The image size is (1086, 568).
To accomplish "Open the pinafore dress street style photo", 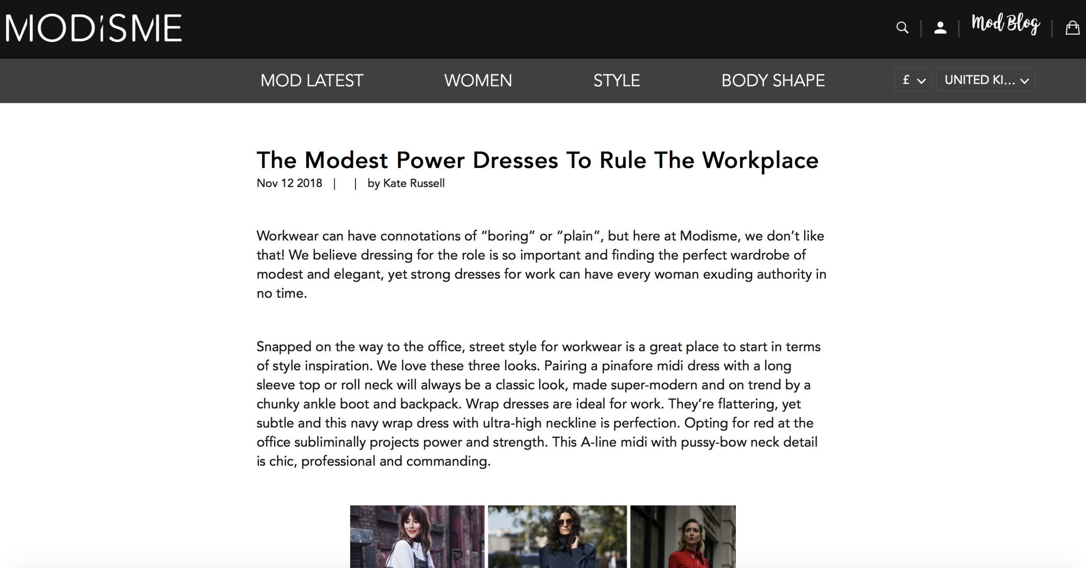I will (x=417, y=537).
